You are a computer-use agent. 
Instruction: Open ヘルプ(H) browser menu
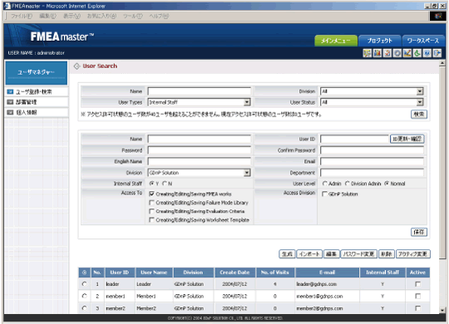[x=159, y=16]
